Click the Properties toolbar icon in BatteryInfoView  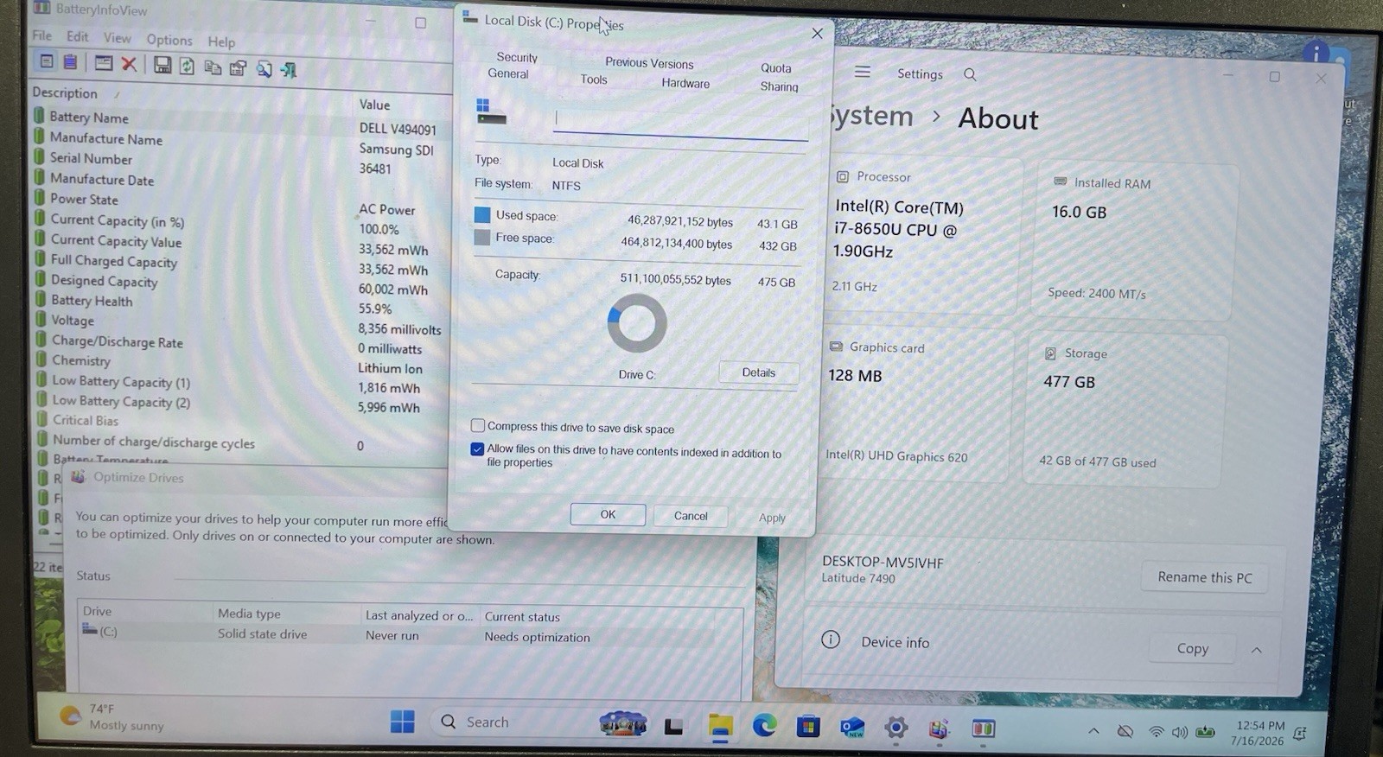[x=238, y=67]
